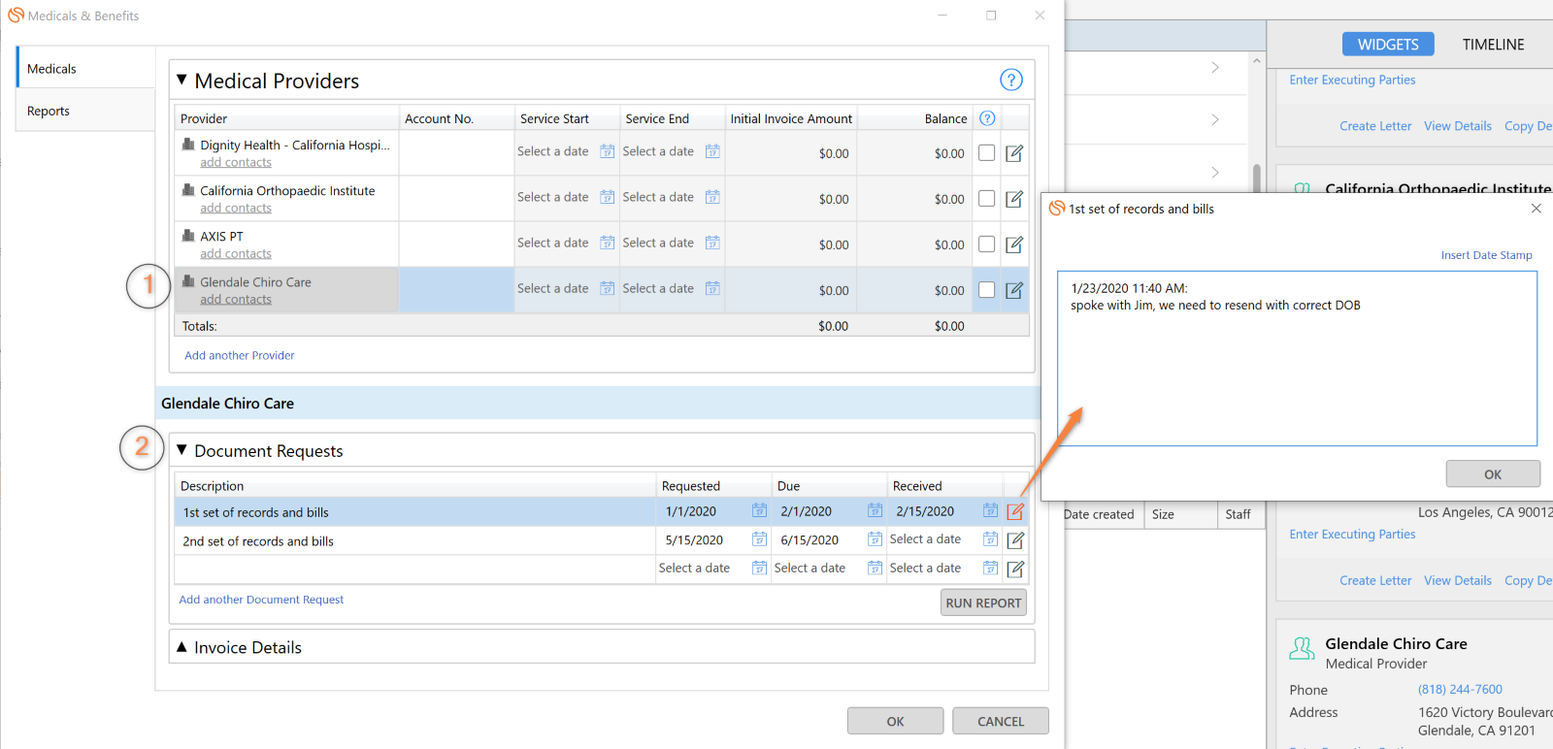Switch to WIDGETS tab in background window
This screenshot has width=1553, height=749.
coord(1388,45)
